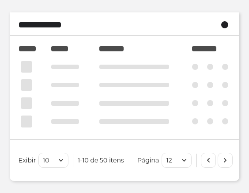The width and height of the screenshot is (249, 193).
Task: Select the first row's square checkbox placeholder
Action: (x=26, y=67)
